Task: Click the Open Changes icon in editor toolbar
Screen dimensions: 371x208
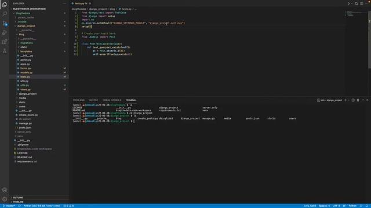Action: click(357, 3)
